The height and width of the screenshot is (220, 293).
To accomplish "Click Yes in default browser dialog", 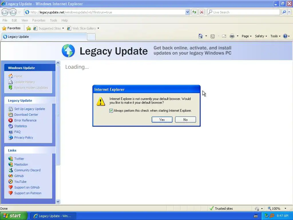I will pyautogui.click(x=162, y=119).
